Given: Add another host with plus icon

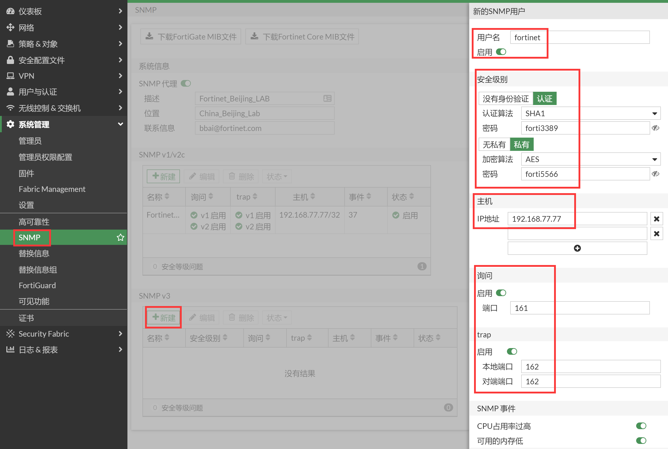Looking at the screenshot, I should (577, 248).
